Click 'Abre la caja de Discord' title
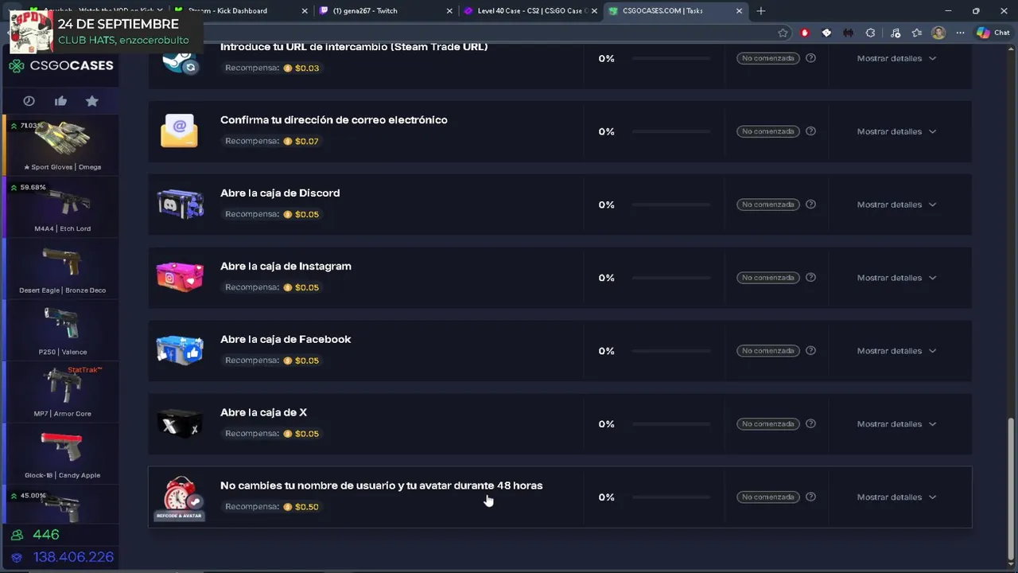The image size is (1018, 573). tap(280, 193)
